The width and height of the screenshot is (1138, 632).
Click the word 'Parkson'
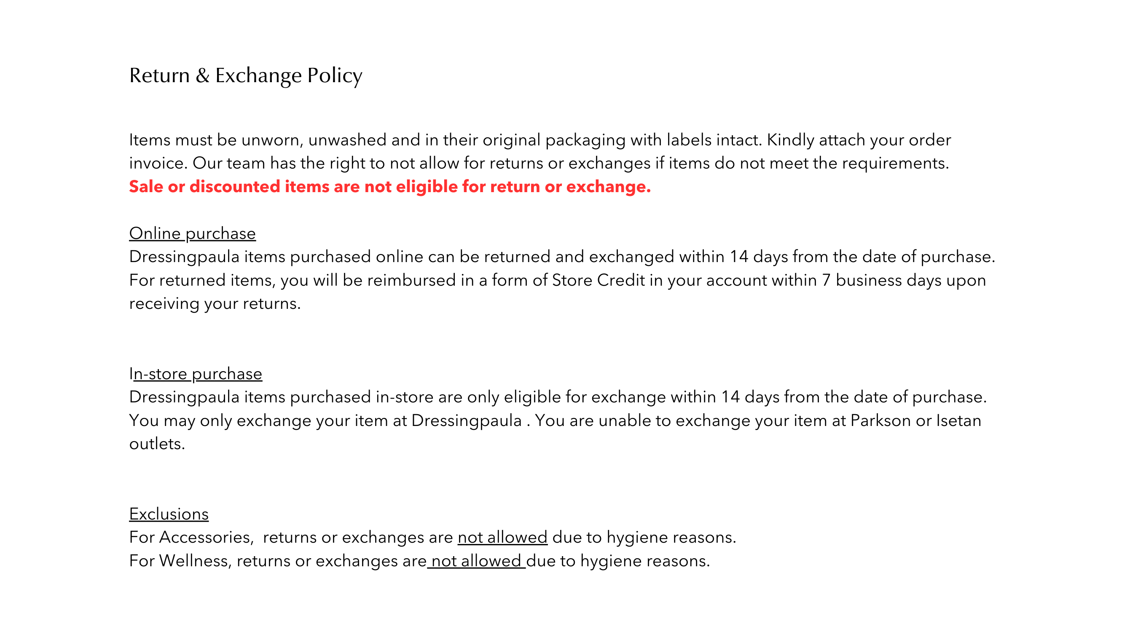[x=880, y=420]
